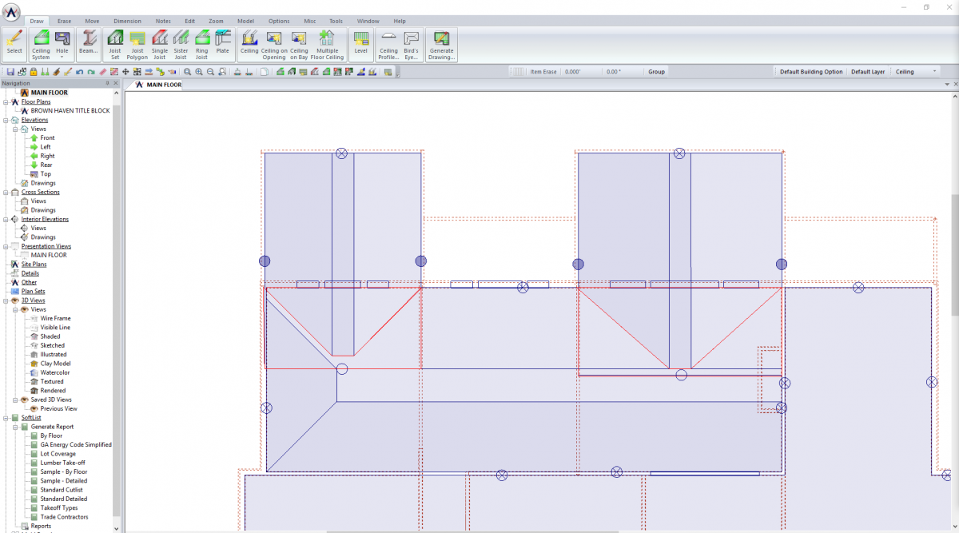
Task: Select the Rendered 3D view item
Action: (54, 390)
